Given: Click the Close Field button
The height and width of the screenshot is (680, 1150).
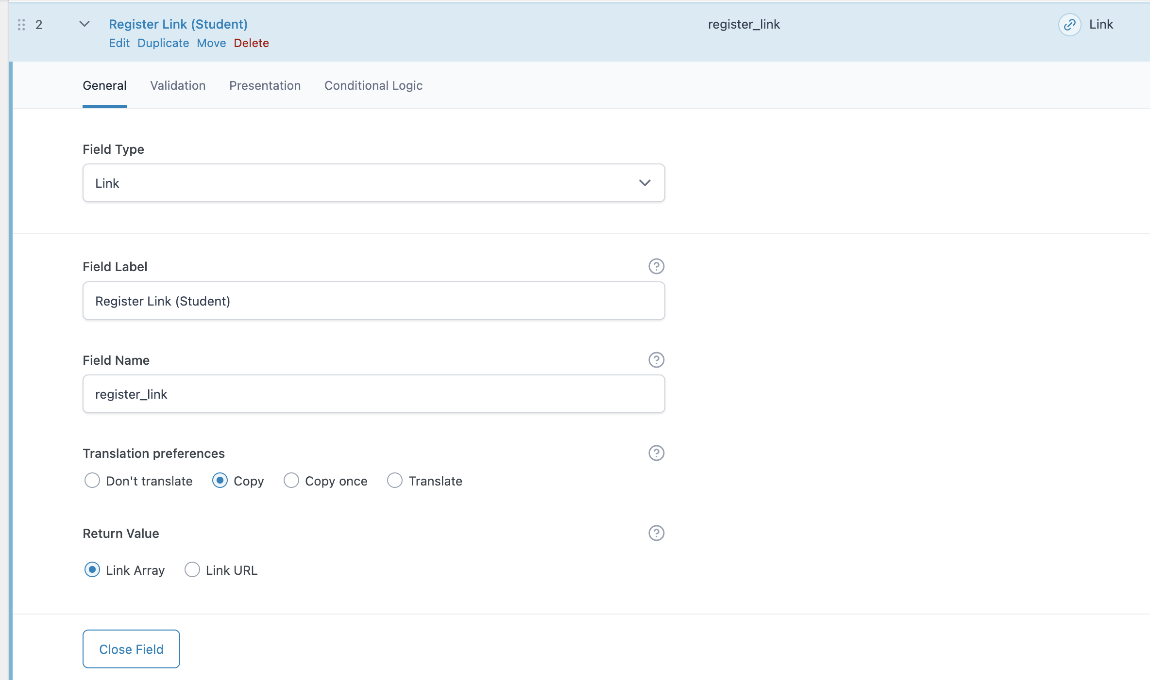Looking at the screenshot, I should pyautogui.click(x=131, y=649).
